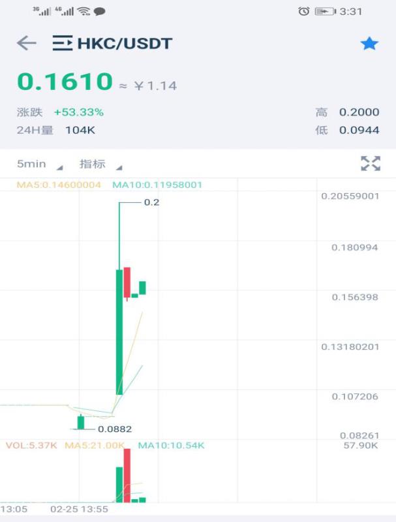Tap the MA5 indicator label
The width and height of the screenshot is (396, 522).
[x=59, y=185]
